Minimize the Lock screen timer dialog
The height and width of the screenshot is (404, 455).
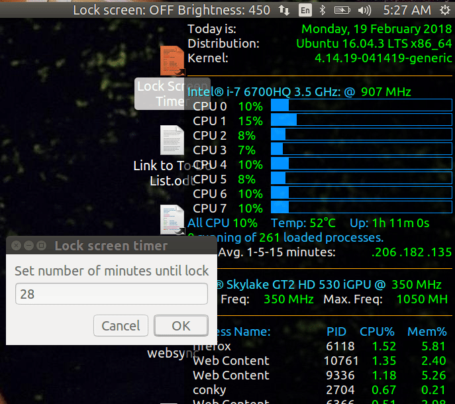tap(28, 246)
